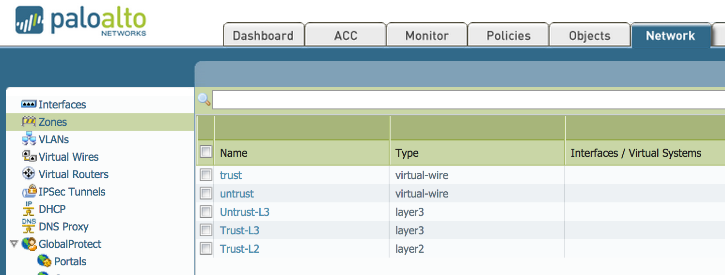Click the Virtual Routers icon
This screenshot has width=725, height=275.
click(x=29, y=174)
